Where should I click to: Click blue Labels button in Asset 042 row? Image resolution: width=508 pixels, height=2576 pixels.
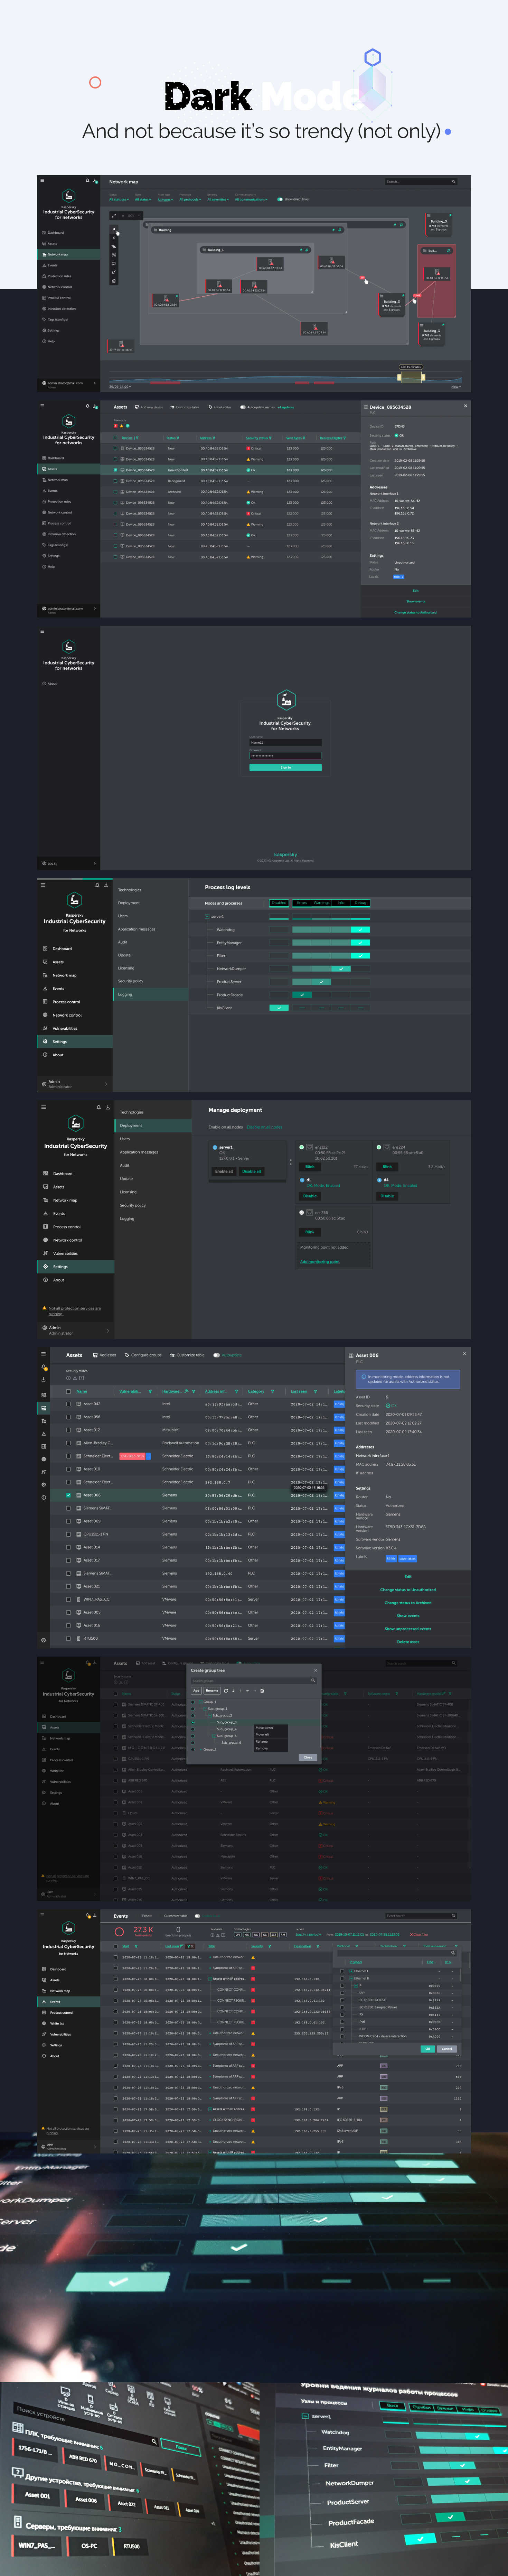click(x=339, y=1404)
